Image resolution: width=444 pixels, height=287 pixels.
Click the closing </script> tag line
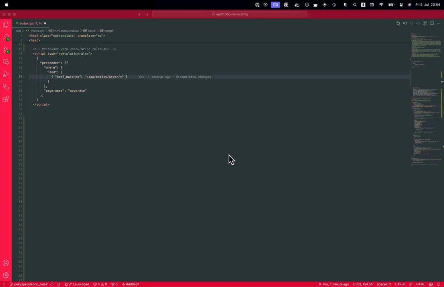[41, 104]
